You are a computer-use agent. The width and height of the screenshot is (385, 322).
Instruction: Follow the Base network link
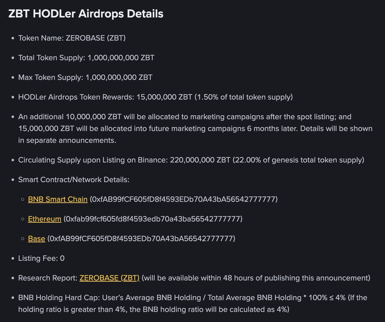36,239
